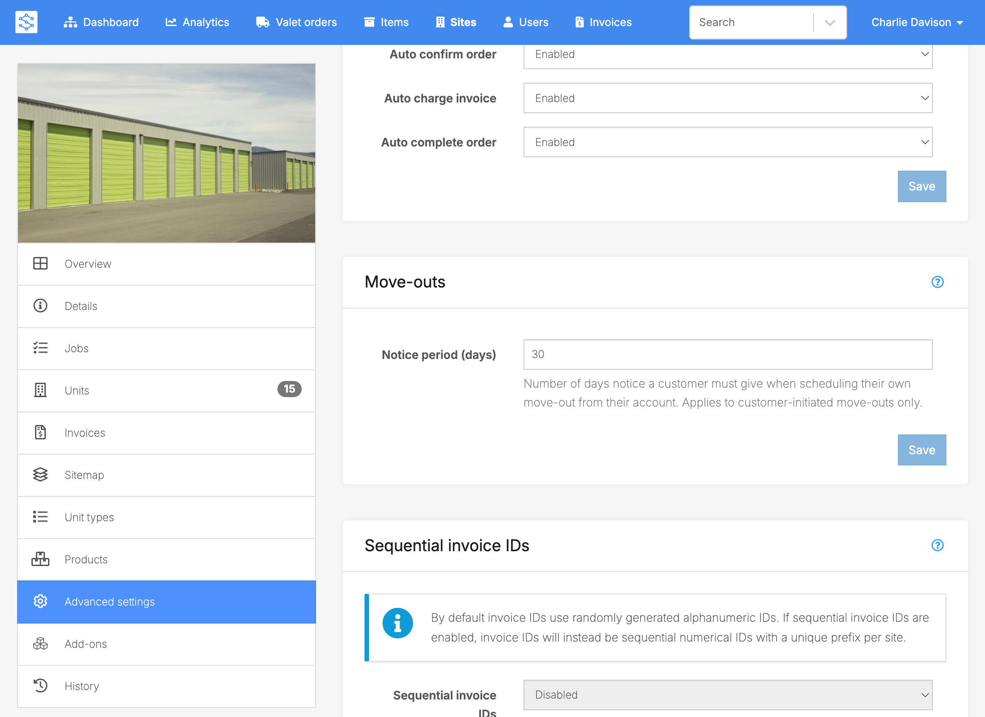This screenshot has width=985, height=717.
Task: Open the Sequential invoice IDs dropdown
Action: tap(728, 695)
